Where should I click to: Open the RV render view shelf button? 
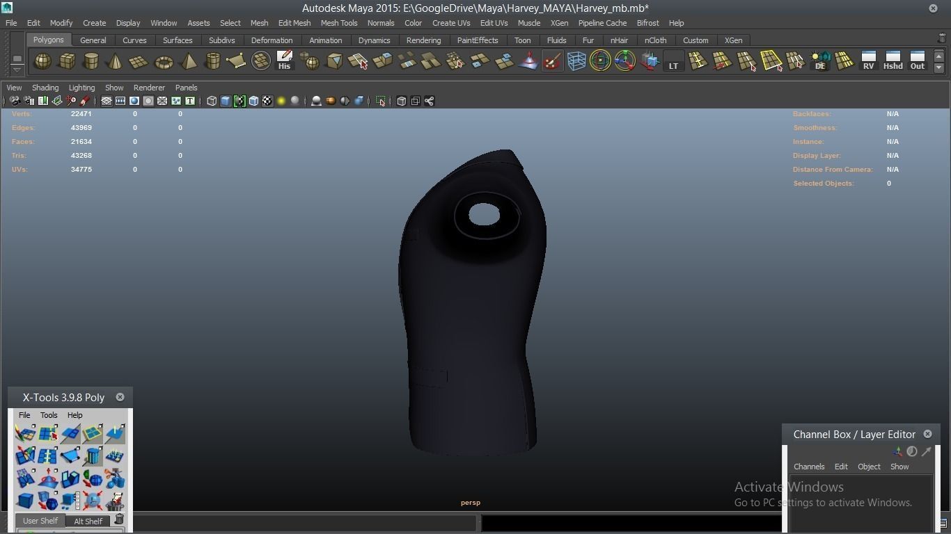click(868, 61)
